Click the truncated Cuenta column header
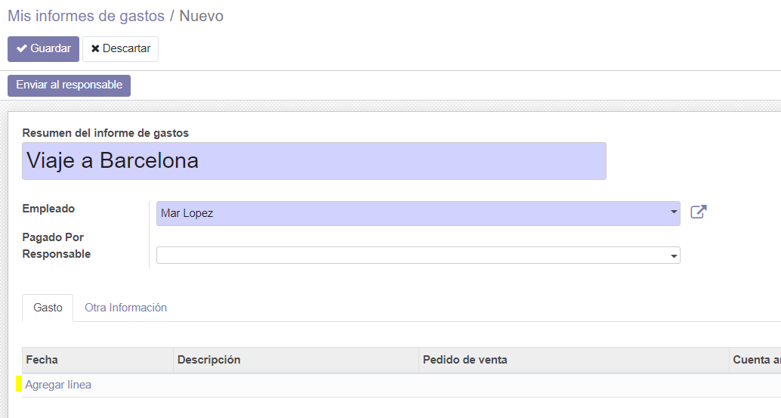Viewport: 781px width, 418px height. (755, 360)
